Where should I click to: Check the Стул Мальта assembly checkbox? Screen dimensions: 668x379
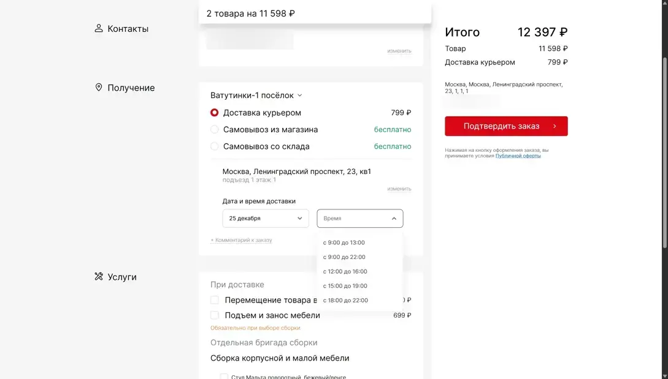(225, 377)
